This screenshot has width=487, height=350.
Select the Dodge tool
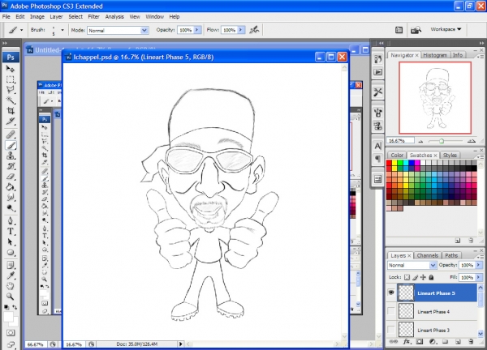(11, 207)
